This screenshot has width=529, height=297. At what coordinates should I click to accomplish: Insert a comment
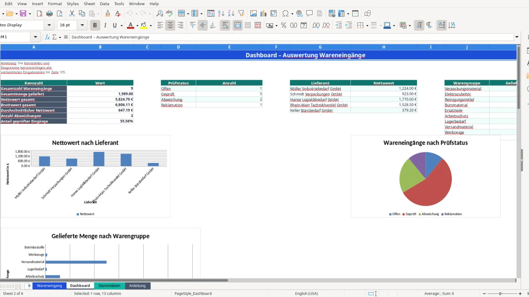(x=309, y=14)
